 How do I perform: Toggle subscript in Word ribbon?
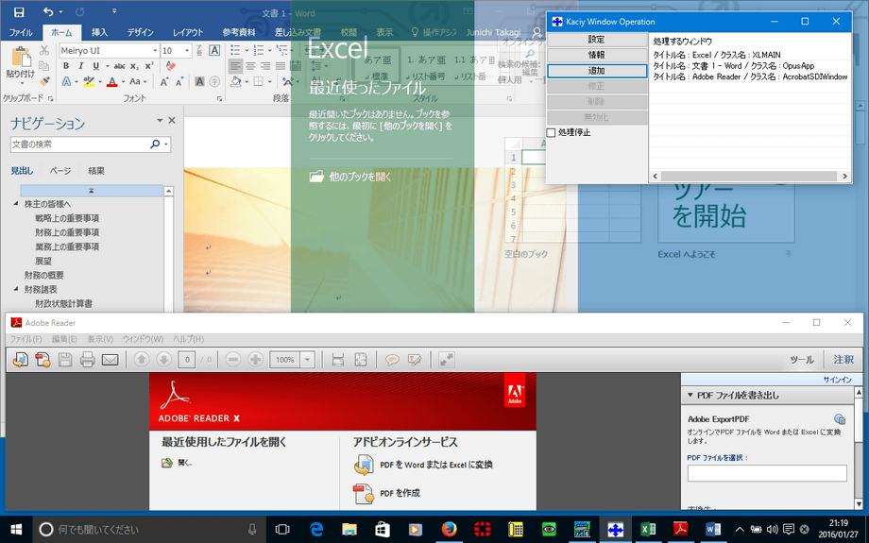[x=135, y=66]
